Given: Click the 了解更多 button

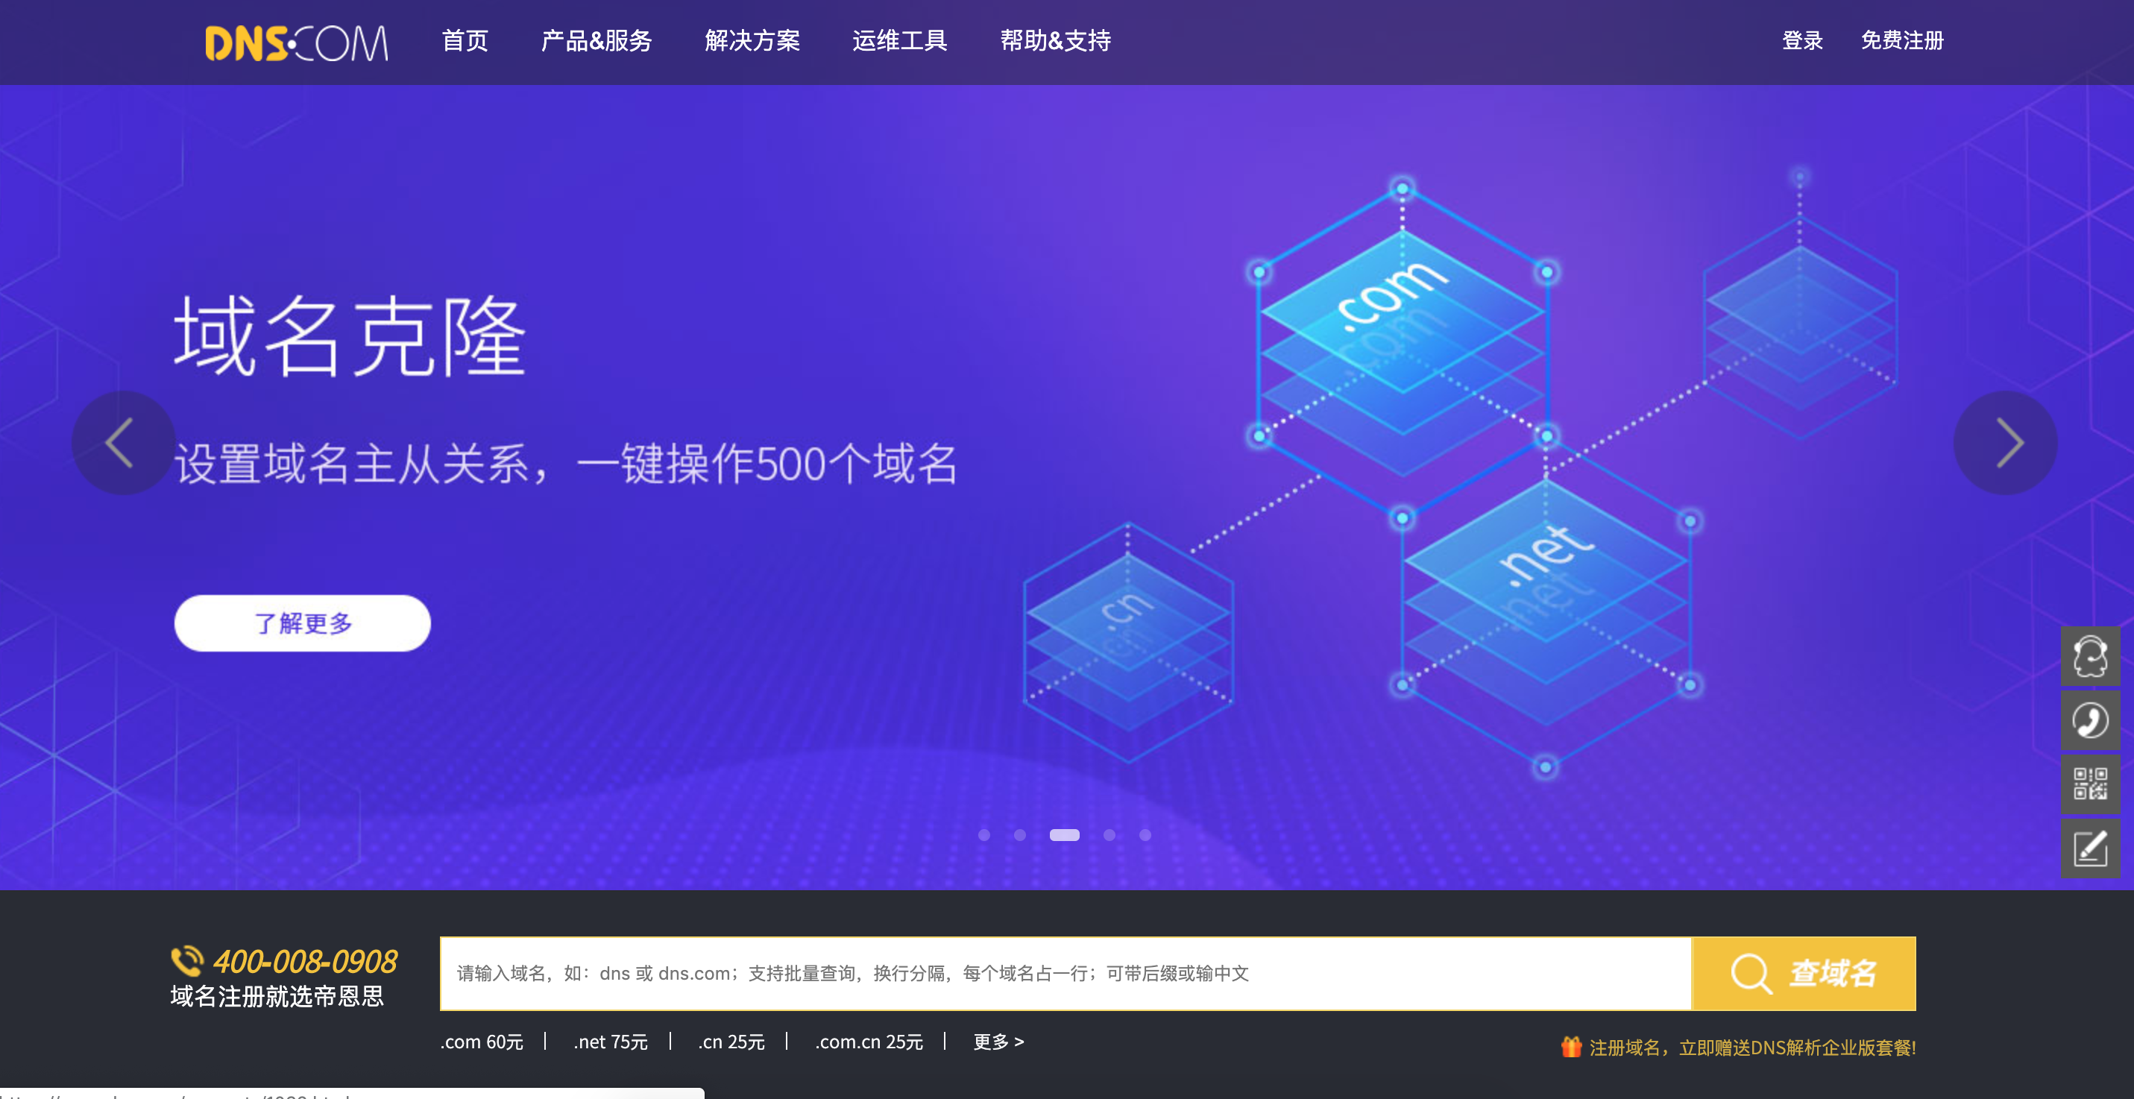Looking at the screenshot, I should pyautogui.click(x=303, y=623).
